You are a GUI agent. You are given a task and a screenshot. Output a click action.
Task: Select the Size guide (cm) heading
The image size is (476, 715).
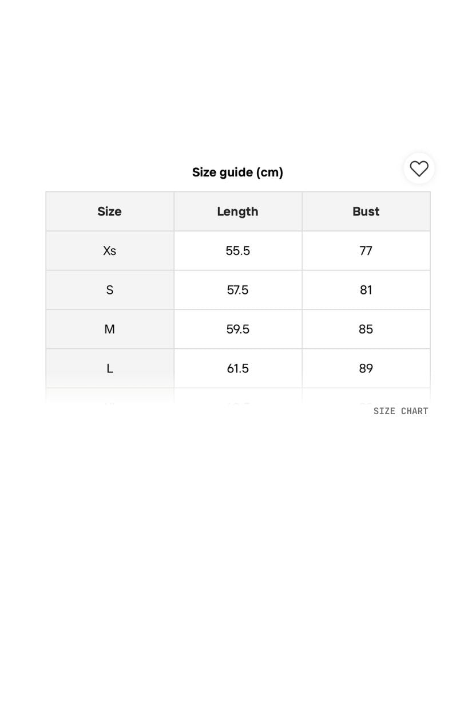coord(237,172)
